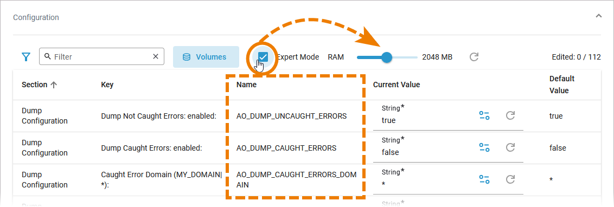This screenshot has height=207, width=614.
Task: Toggle the Expert Mode checkbox
Action: (x=263, y=57)
